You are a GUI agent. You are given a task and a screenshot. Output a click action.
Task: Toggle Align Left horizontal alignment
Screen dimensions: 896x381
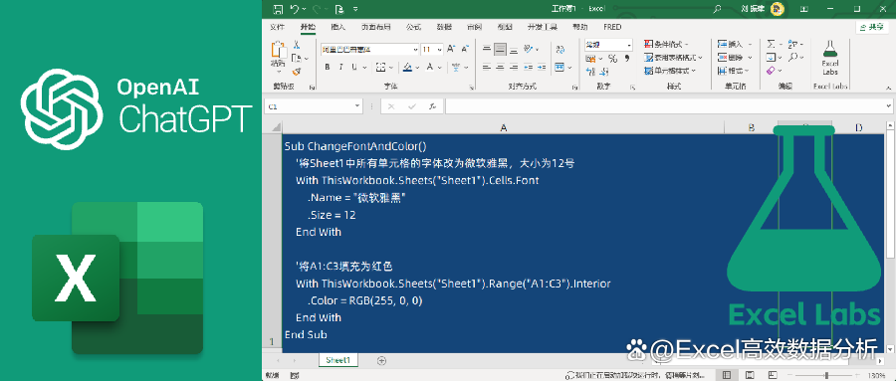486,67
